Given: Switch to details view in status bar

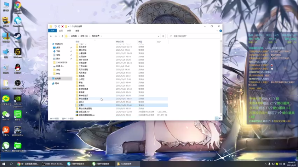Looking at the screenshot, I should tap(216, 118).
